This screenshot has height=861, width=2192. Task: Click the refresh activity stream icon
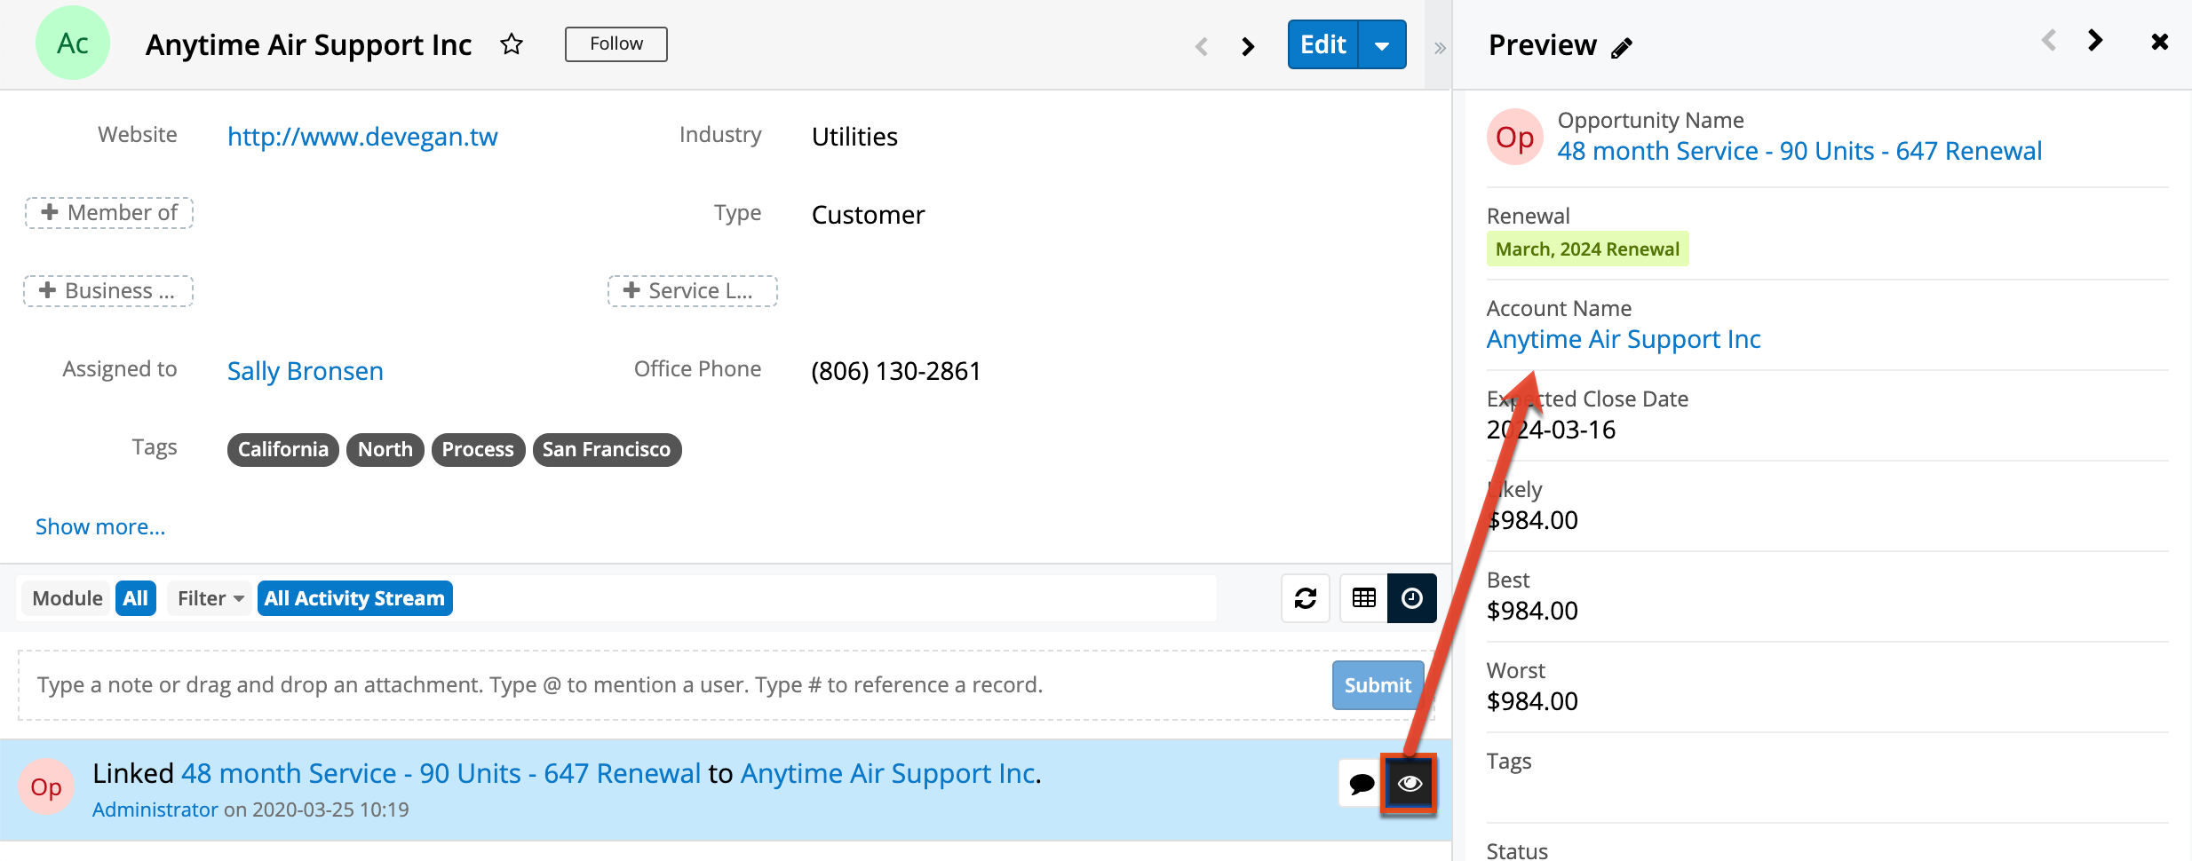(1305, 598)
